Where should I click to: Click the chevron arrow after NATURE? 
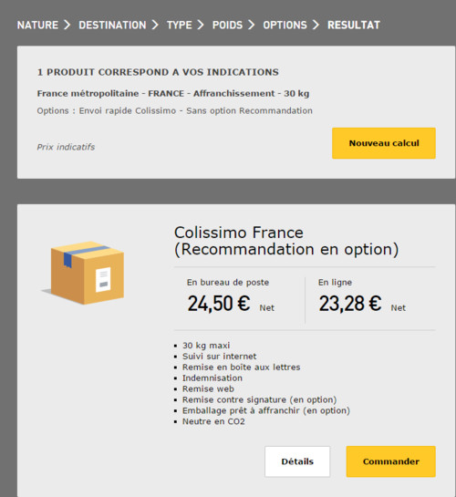pos(67,25)
